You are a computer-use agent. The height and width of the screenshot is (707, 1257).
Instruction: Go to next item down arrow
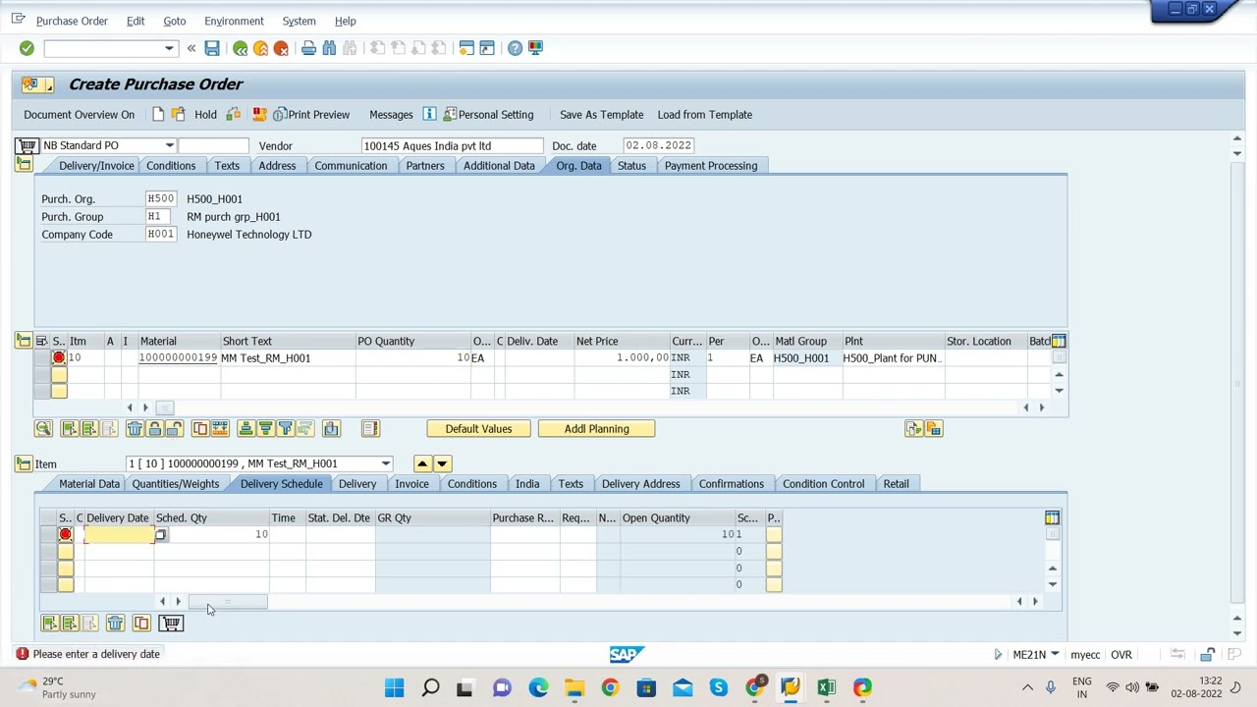[442, 463]
